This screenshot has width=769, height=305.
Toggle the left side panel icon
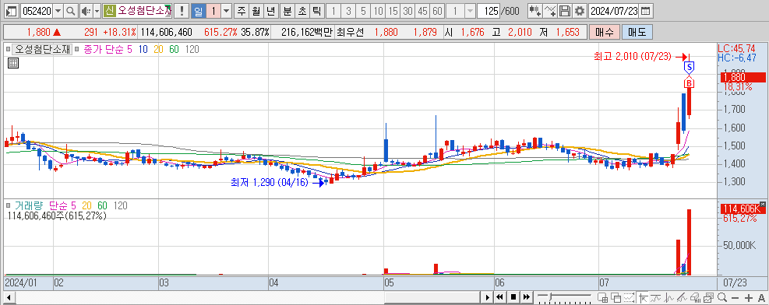(x=12, y=11)
